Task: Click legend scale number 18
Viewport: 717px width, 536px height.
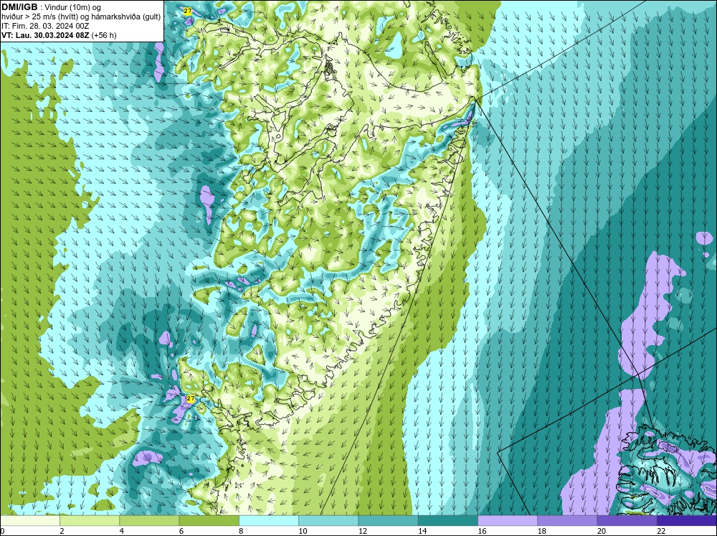Action: 541,531
